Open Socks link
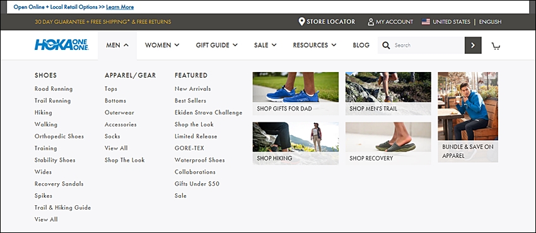Screen dimensions: 536x233 [x=112, y=136]
